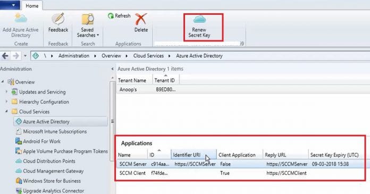The width and height of the screenshot is (370, 194).
Task: Expand the Hierarchy Configuration node
Action: point(6,102)
